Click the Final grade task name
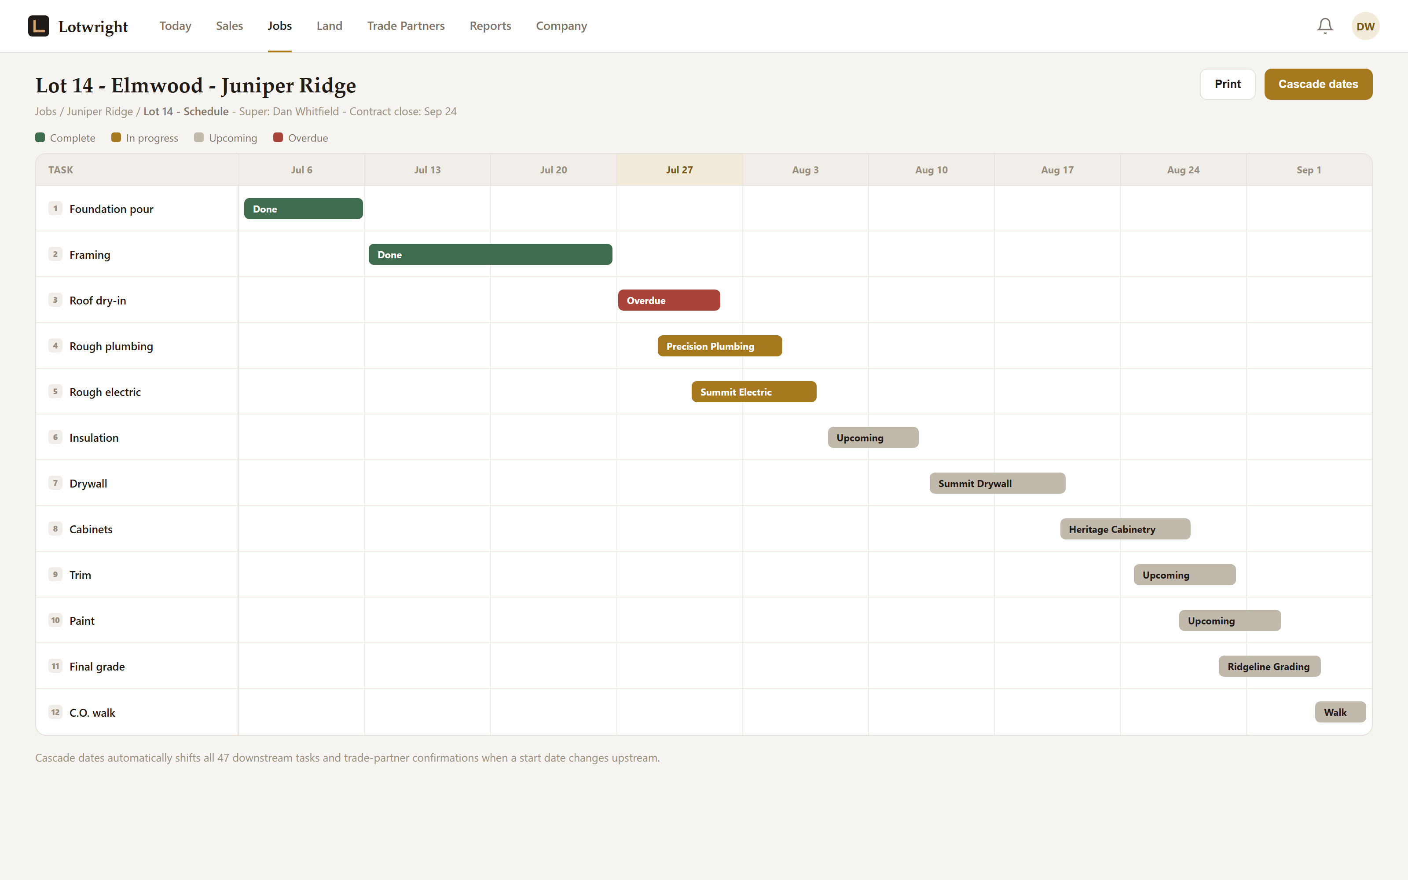Image resolution: width=1408 pixels, height=880 pixels. click(x=97, y=667)
